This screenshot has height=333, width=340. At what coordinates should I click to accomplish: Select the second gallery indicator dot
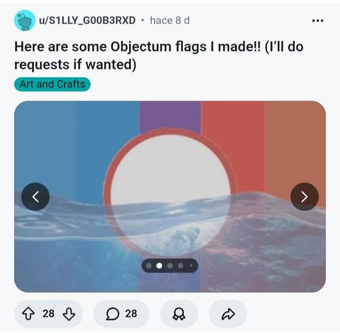click(x=159, y=266)
